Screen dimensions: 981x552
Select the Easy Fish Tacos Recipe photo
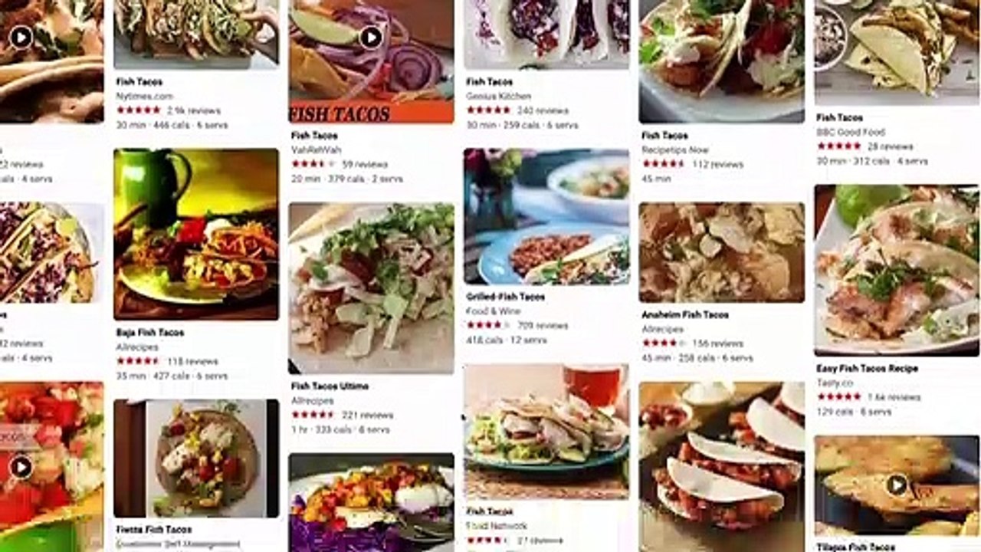click(897, 270)
